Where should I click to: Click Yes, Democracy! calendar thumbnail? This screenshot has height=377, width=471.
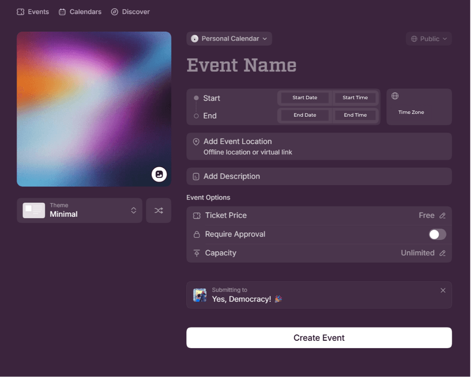click(x=200, y=295)
